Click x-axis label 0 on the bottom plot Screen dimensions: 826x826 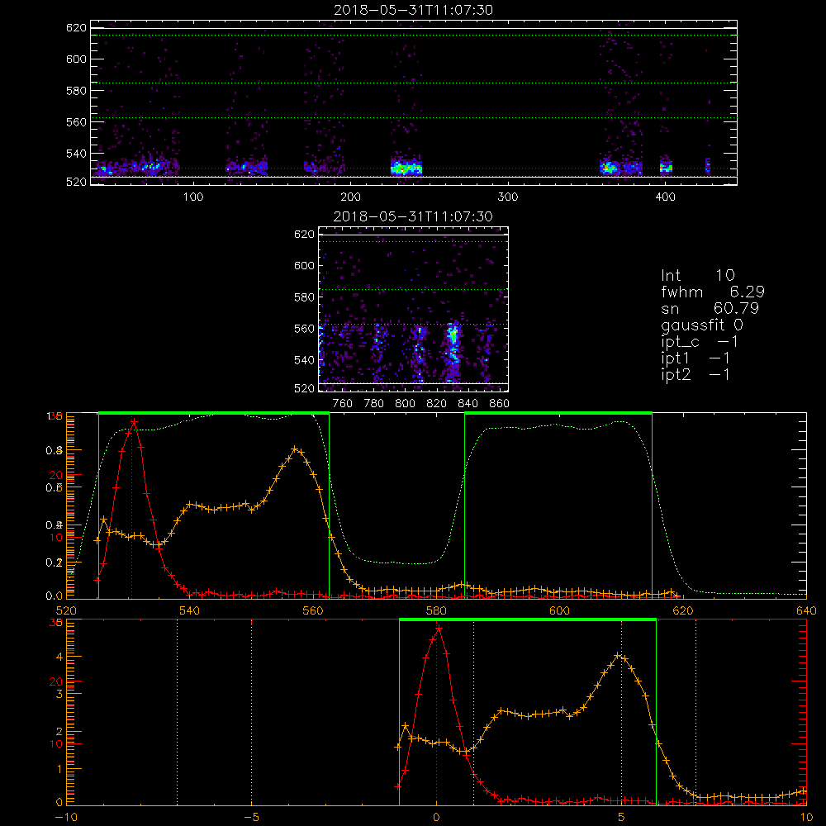(x=436, y=818)
